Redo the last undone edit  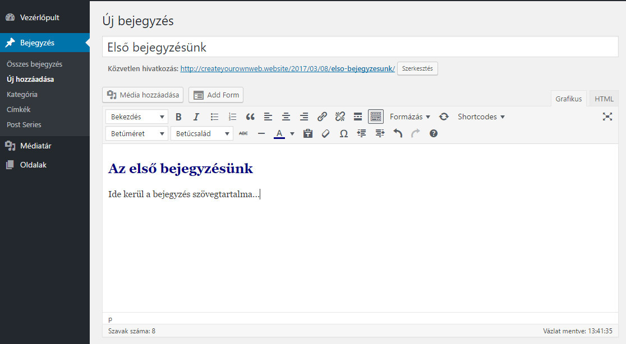pyautogui.click(x=416, y=133)
